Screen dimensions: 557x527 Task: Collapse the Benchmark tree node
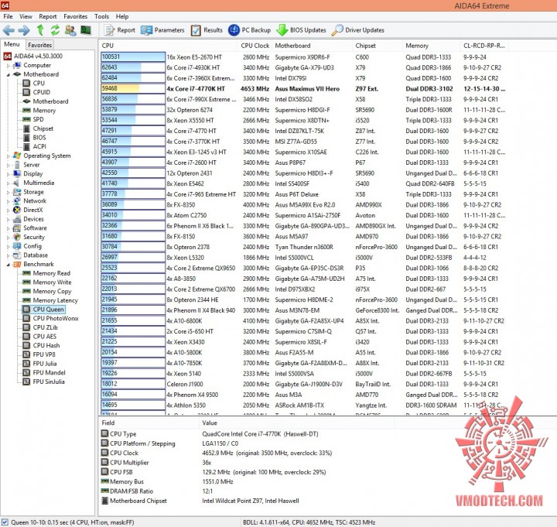9,265
